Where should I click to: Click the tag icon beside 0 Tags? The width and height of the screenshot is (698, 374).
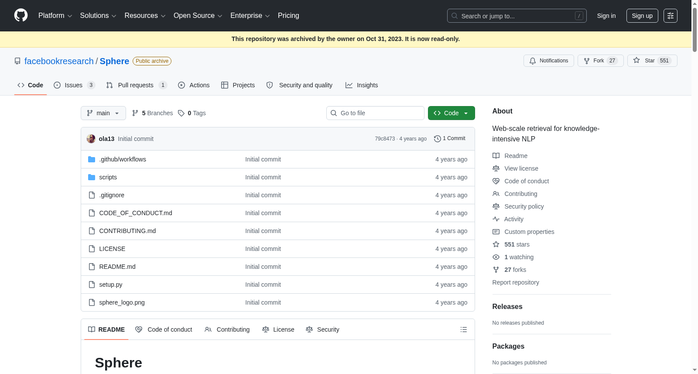(x=181, y=113)
